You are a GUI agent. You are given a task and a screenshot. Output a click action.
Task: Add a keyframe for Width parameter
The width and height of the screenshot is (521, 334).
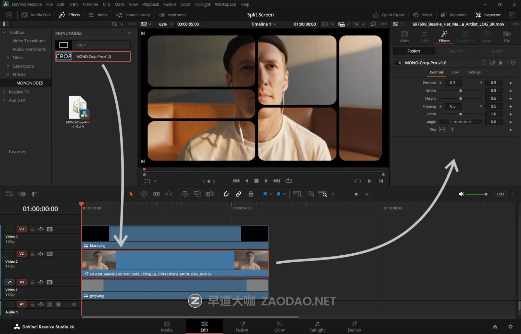tap(510, 91)
